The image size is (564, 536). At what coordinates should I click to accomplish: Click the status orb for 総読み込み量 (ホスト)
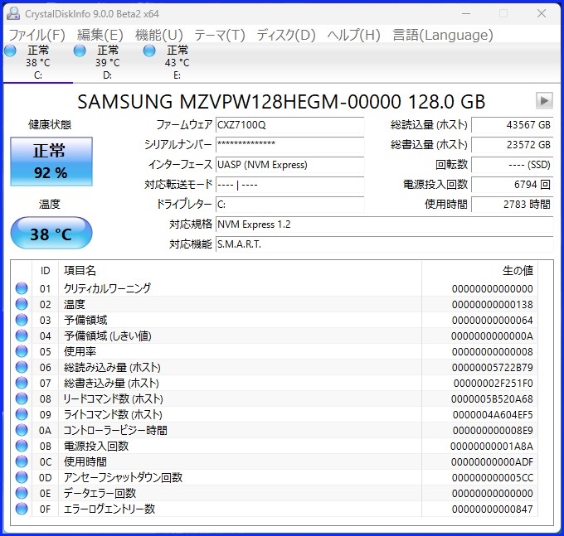tap(22, 367)
